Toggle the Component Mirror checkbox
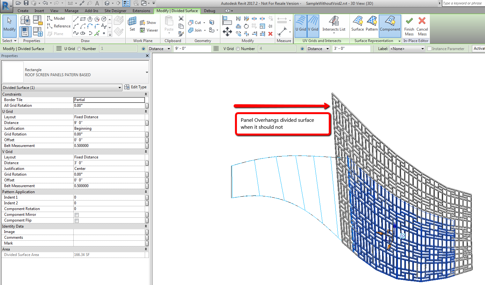The image size is (485, 285). (x=76, y=214)
